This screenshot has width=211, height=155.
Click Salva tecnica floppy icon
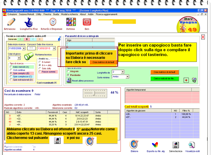(176, 145)
